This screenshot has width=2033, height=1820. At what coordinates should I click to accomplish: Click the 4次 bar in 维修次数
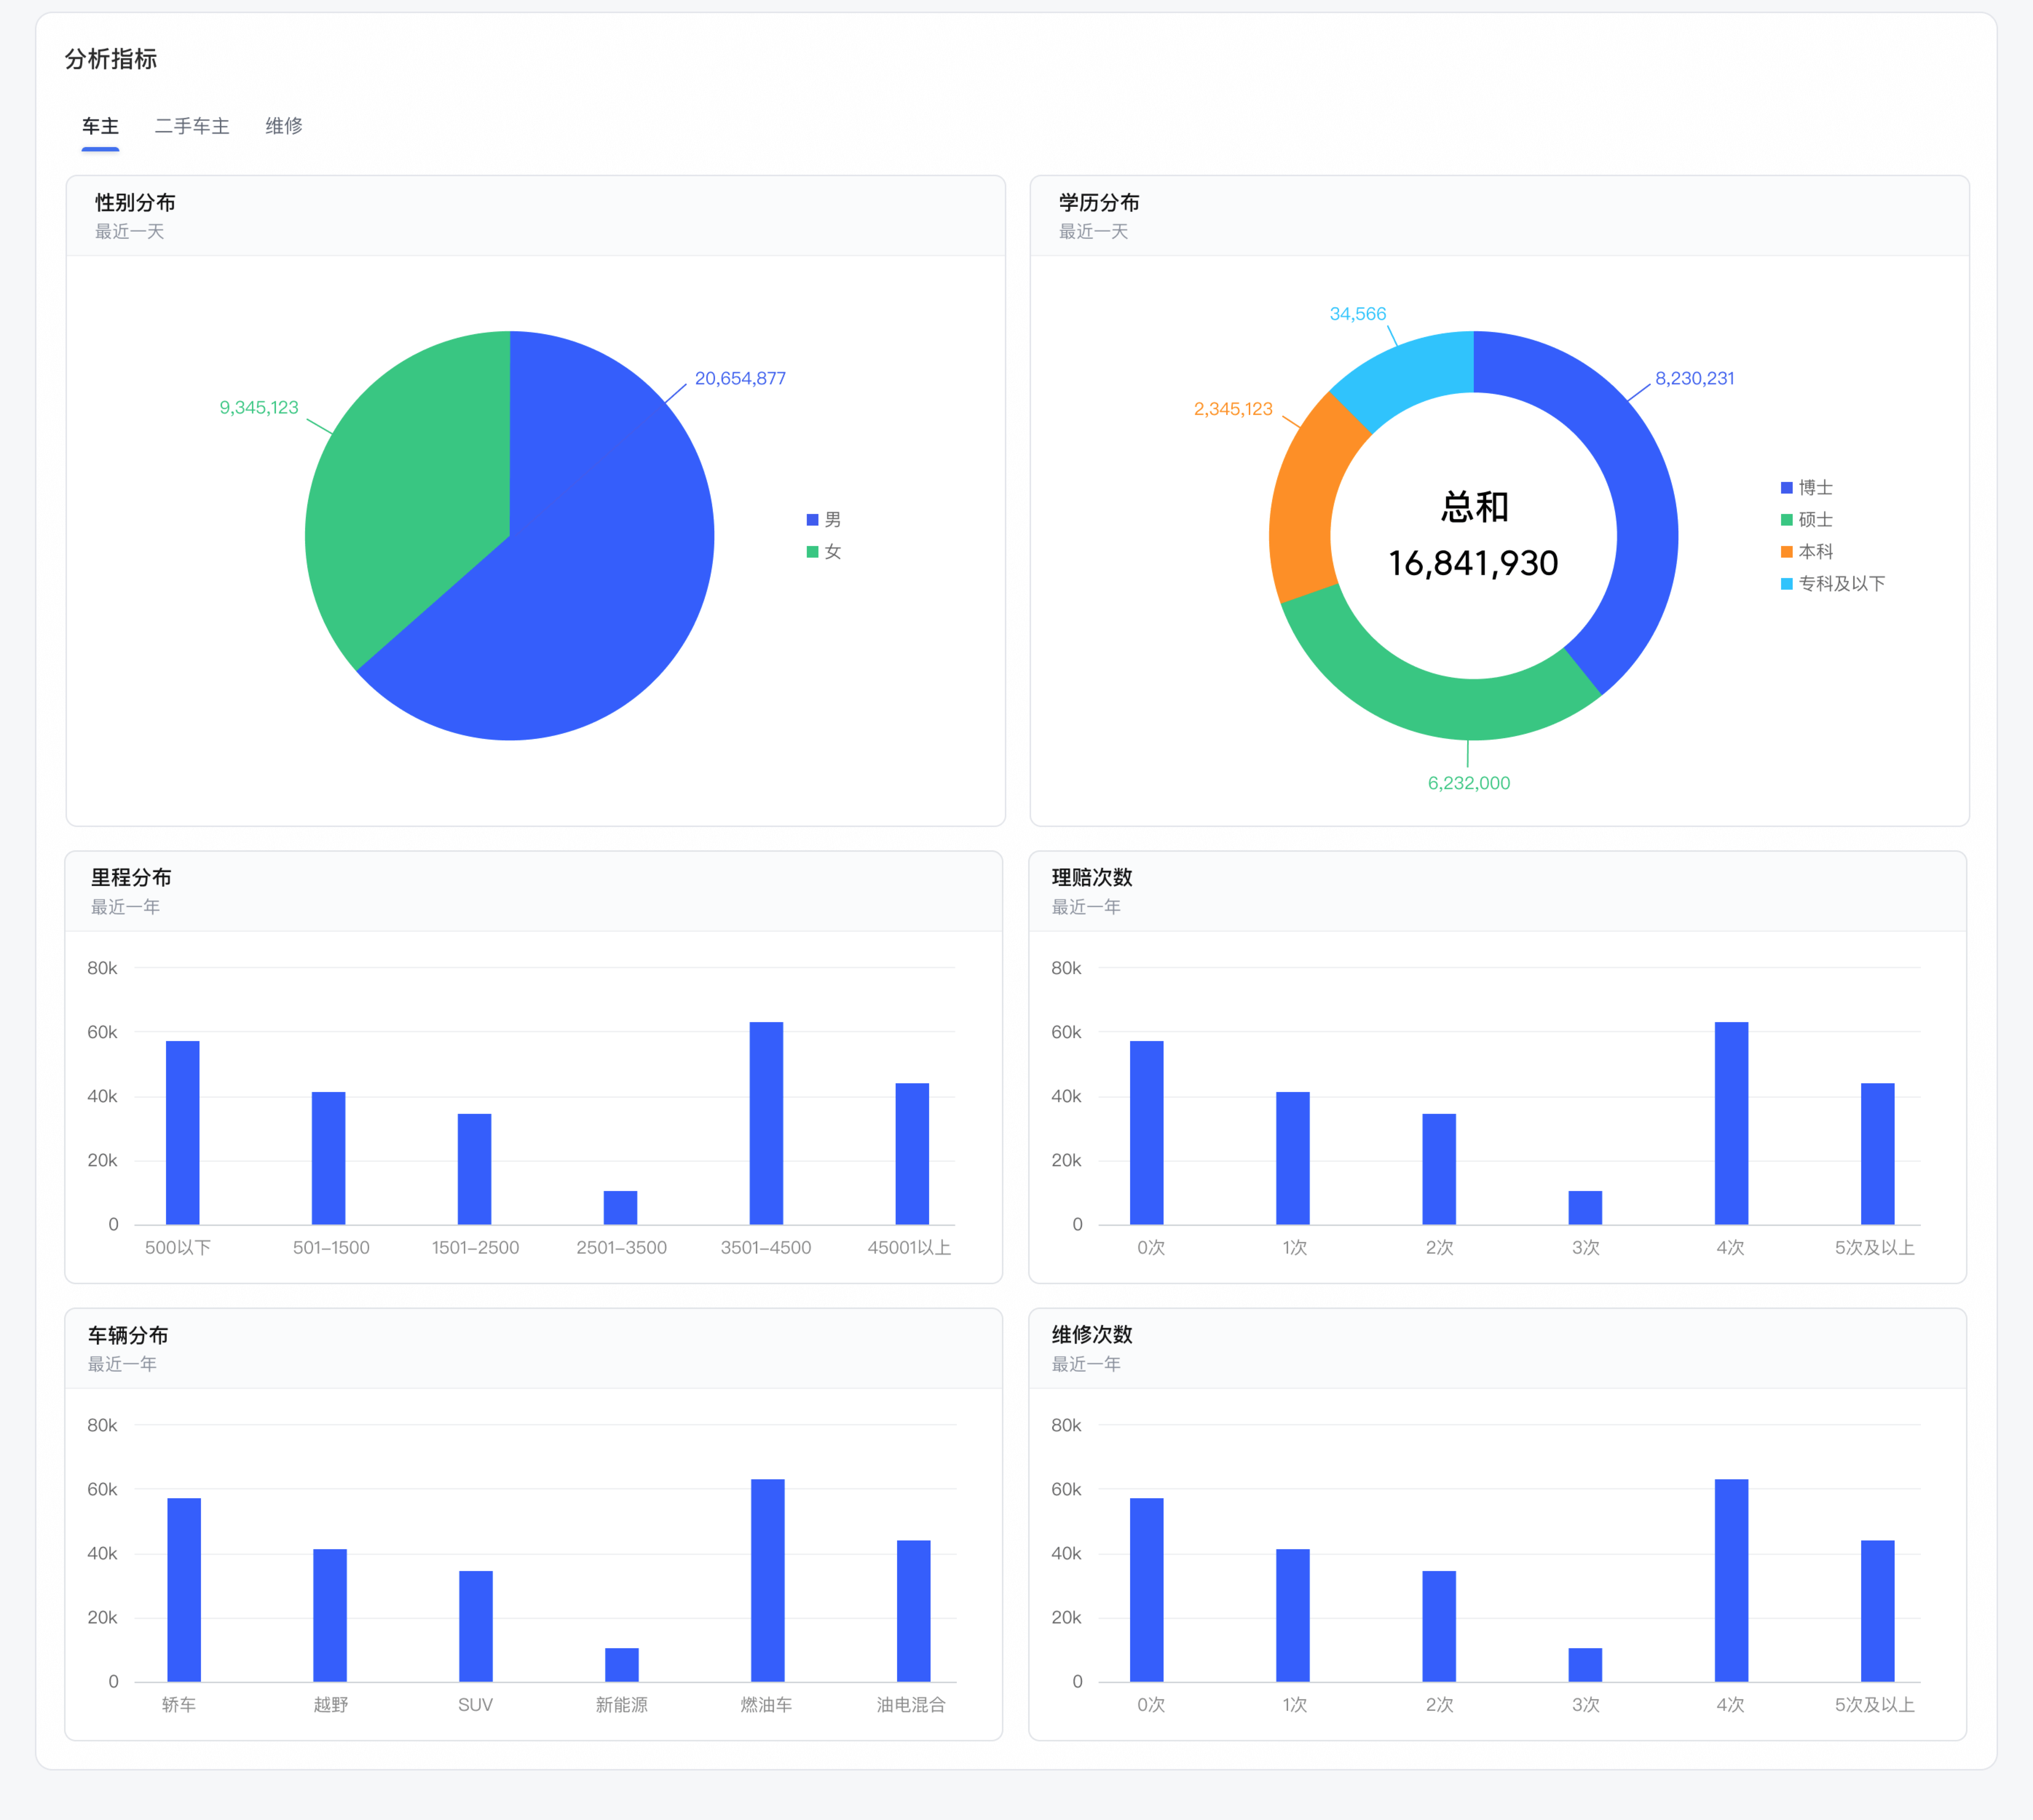click(1731, 1580)
